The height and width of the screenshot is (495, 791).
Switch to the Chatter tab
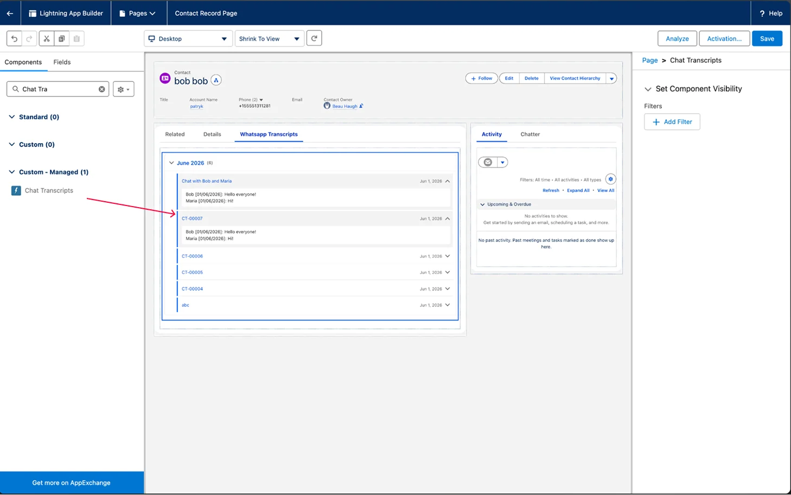tap(530, 134)
